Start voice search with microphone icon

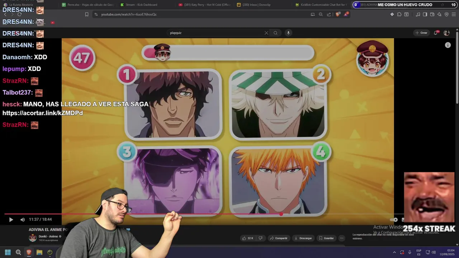[x=288, y=33]
